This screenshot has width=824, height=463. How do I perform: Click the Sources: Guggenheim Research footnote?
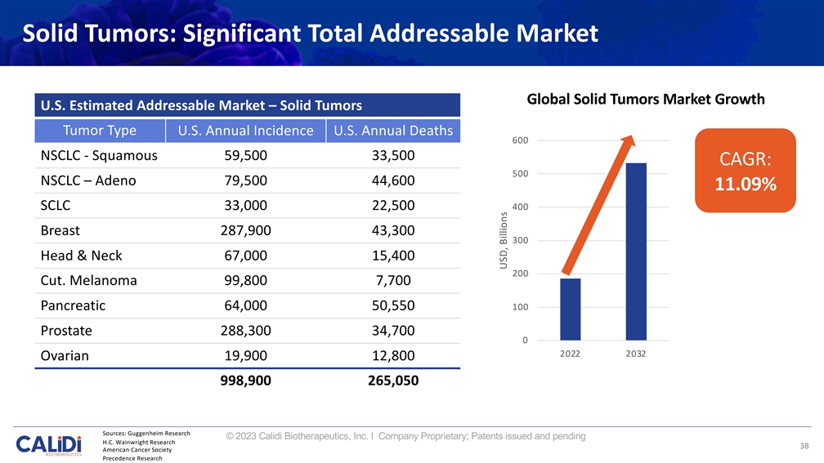click(x=146, y=433)
